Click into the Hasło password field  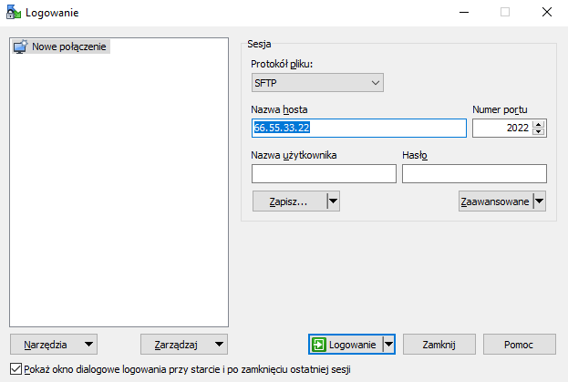point(473,173)
